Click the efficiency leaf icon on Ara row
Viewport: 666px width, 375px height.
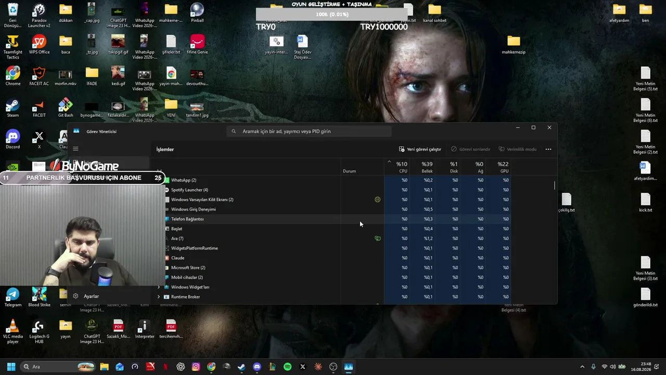(378, 239)
